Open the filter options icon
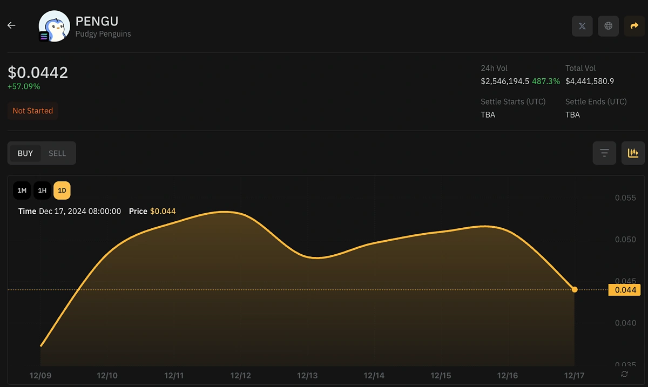Viewport: 648px width, 387px height. pyautogui.click(x=604, y=153)
